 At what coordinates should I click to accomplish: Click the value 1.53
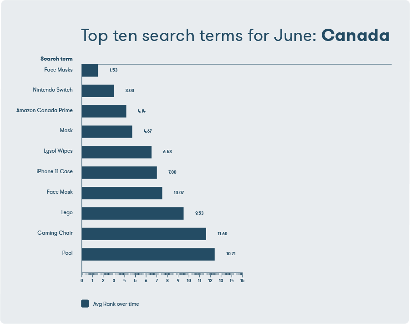pos(113,70)
